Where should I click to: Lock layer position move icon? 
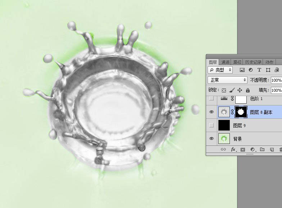tap(240, 90)
